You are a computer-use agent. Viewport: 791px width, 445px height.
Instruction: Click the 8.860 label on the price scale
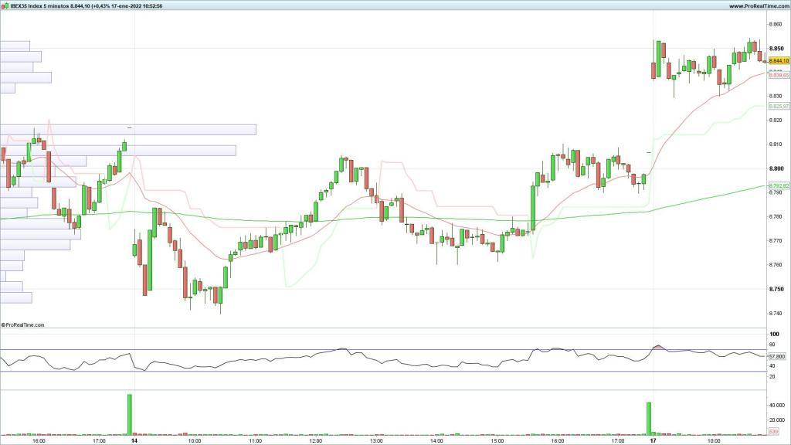[x=773, y=25]
